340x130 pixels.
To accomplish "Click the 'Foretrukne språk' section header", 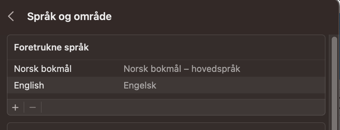I will coord(51,47).
